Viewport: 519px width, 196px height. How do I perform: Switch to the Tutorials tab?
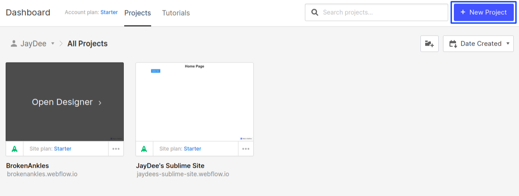click(x=176, y=13)
